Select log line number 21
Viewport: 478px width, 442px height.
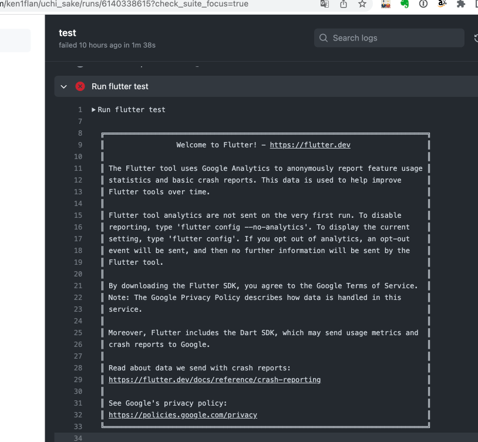pos(78,286)
